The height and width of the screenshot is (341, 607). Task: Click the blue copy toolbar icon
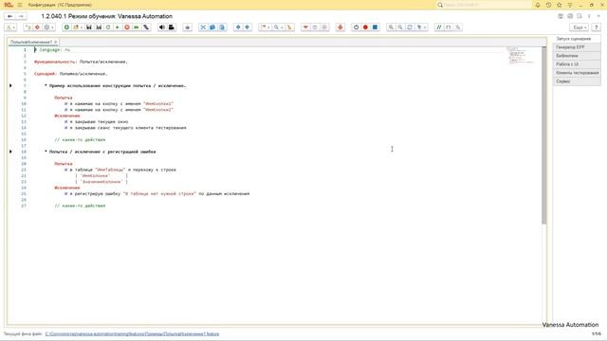point(212,27)
